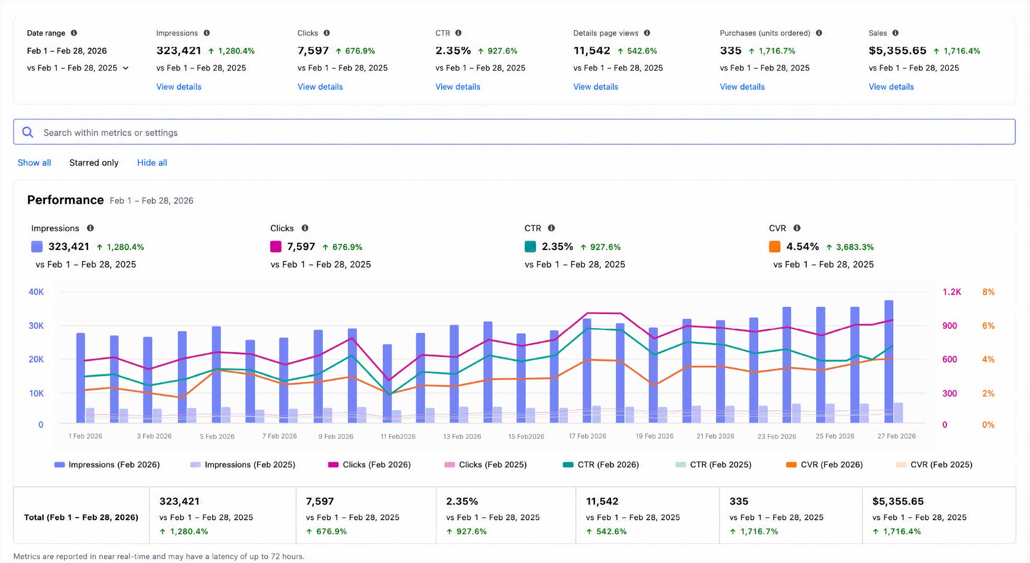Click the Date range info icon
The image size is (1030, 563).
tap(74, 33)
